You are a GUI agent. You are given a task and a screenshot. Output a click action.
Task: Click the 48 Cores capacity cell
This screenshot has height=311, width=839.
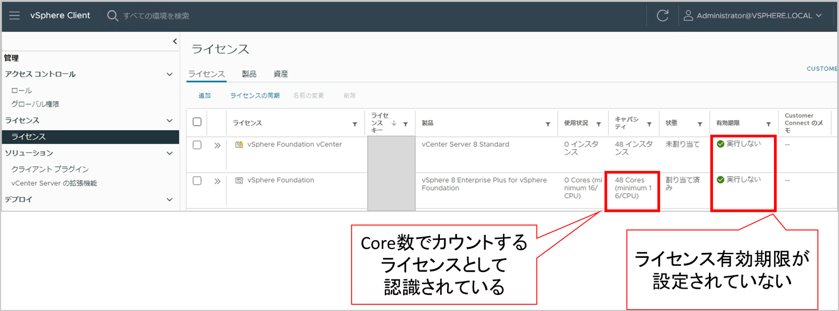(x=633, y=188)
